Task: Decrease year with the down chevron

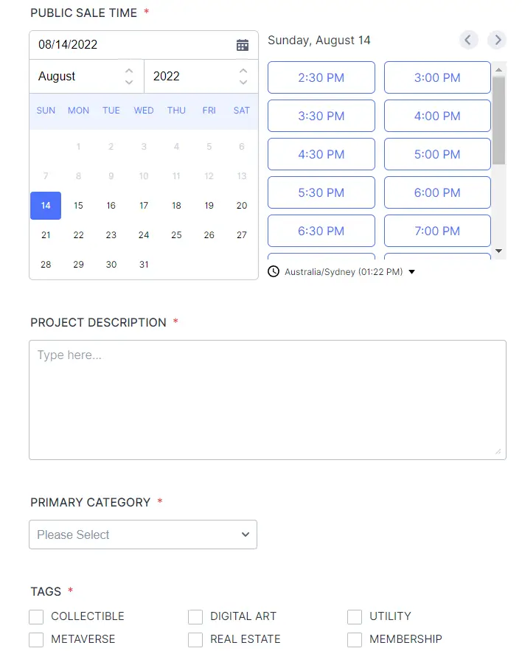Action: 243,83
